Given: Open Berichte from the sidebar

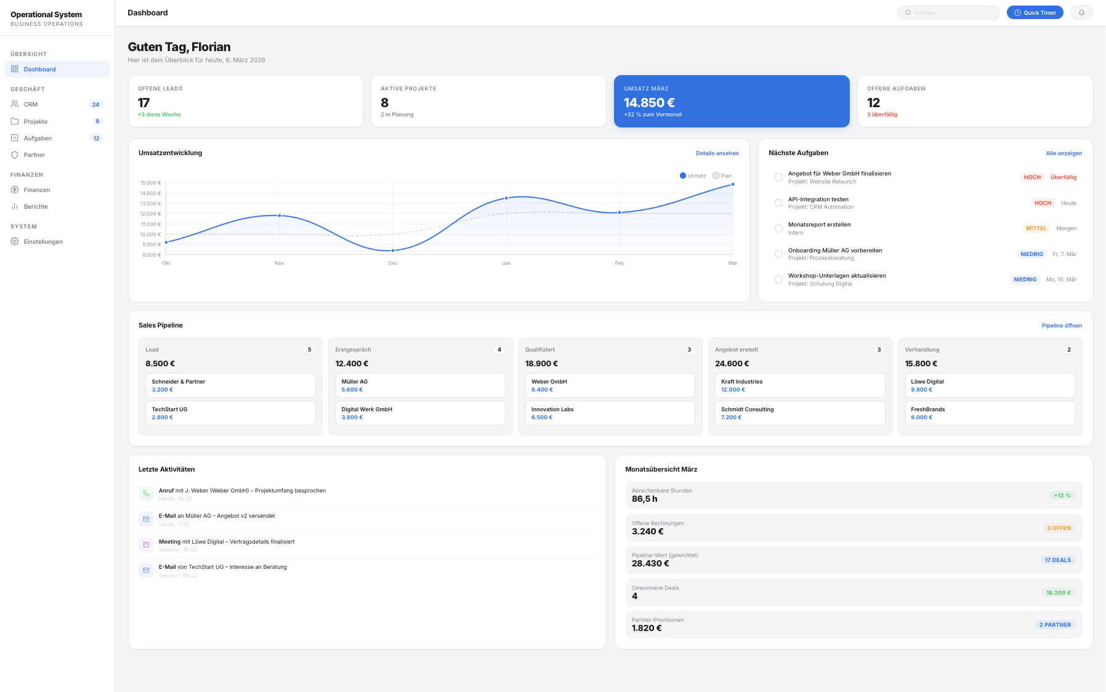Looking at the screenshot, I should (36, 206).
